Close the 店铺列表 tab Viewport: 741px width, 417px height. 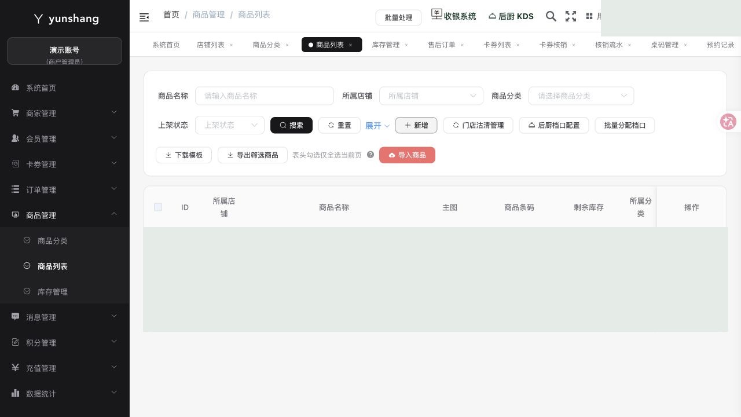pyautogui.click(x=232, y=45)
